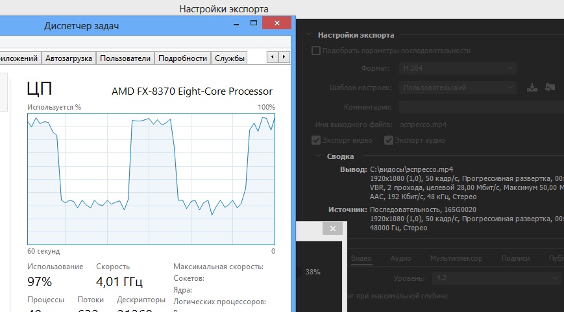Open the Уровень 4.2 dropdown
This screenshot has height=312, width=564.
coord(497,278)
